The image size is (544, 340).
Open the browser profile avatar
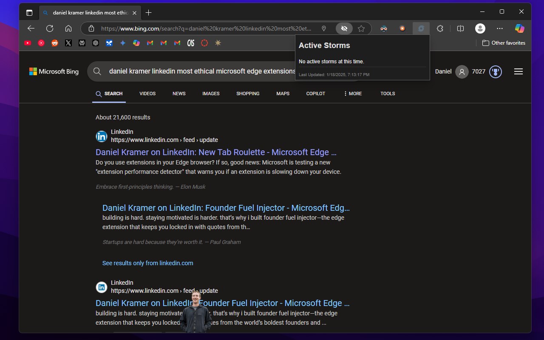click(480, 28)
